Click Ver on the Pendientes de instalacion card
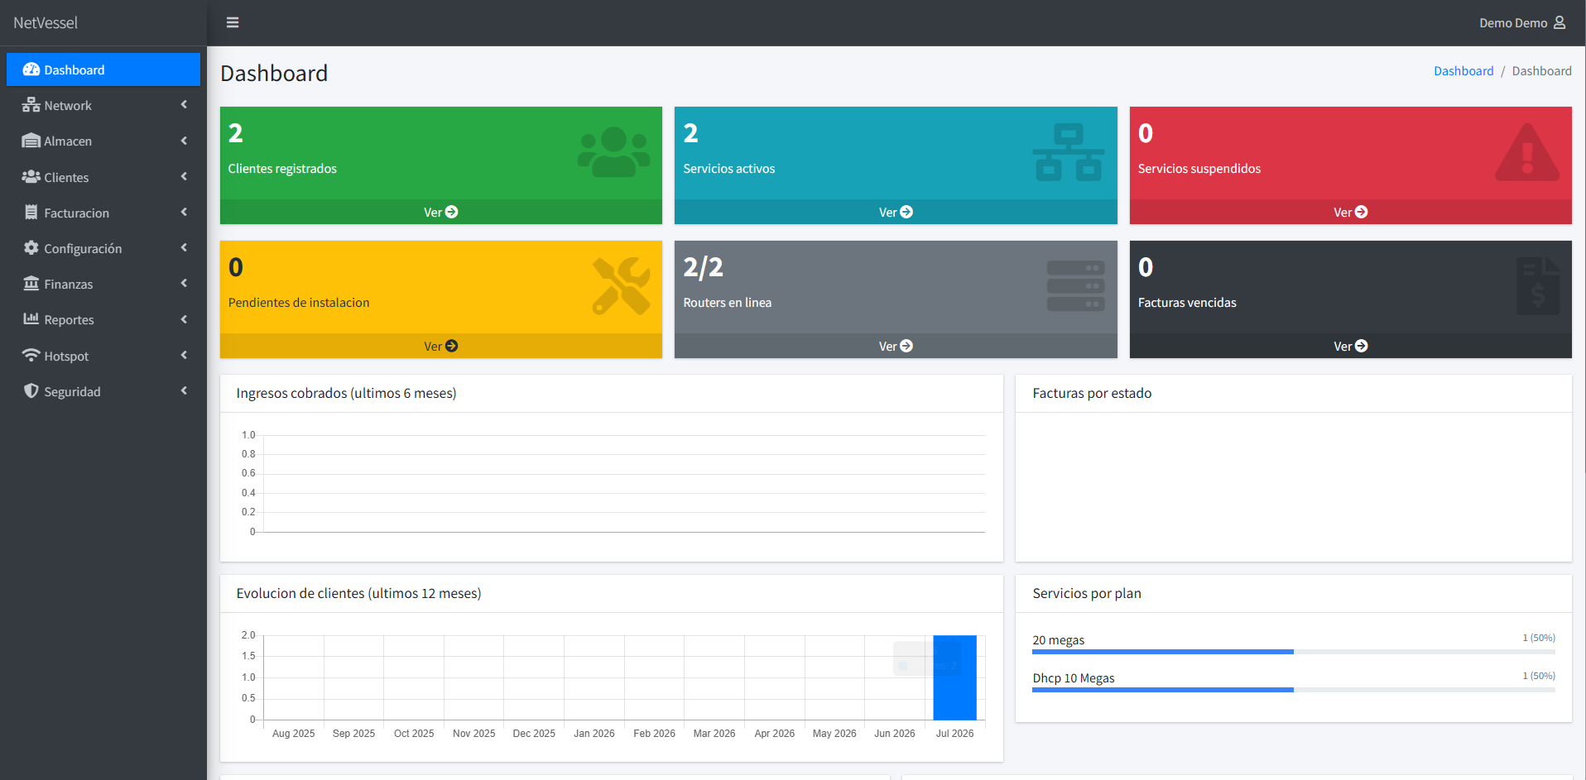The height and width of the screenshot is (780, 1586). tap(441, 346)
